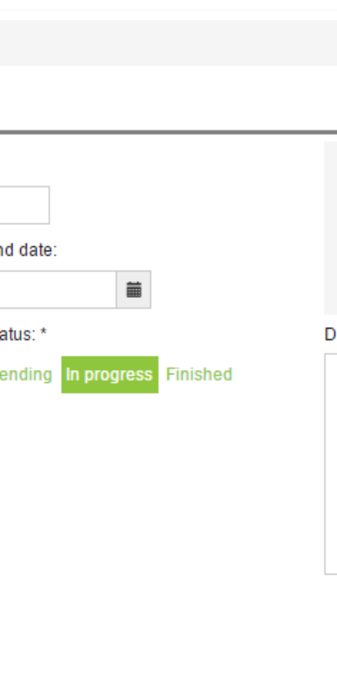
Task: Click the top edge of the description box
Action: pos(331,354)
